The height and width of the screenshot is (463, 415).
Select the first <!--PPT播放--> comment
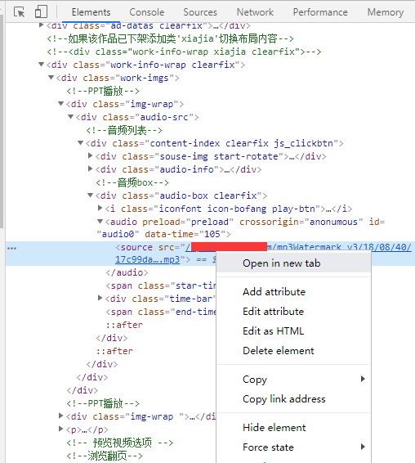[103, 91]
